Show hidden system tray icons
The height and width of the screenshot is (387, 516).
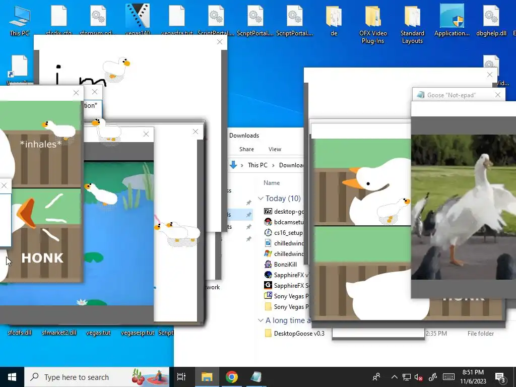click(394, 377)
